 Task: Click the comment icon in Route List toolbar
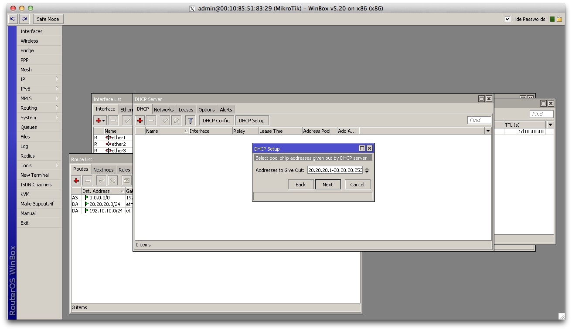[126, 181]
